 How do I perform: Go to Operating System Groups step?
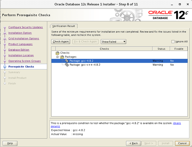click(24, 61)
